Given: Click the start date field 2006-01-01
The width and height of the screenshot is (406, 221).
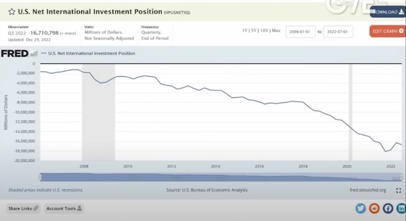Looking at the screenshot, I should coord(301,32).
